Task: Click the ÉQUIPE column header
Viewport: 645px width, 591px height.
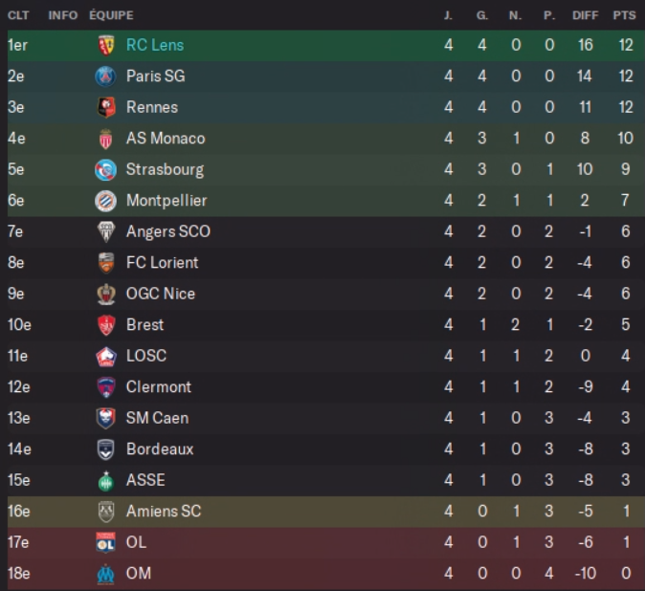Action: [111, 15]
